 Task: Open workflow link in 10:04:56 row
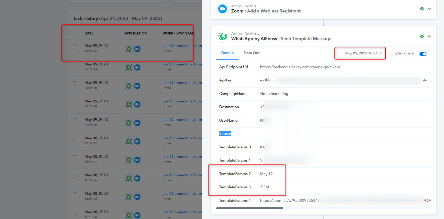pos(182,46)
